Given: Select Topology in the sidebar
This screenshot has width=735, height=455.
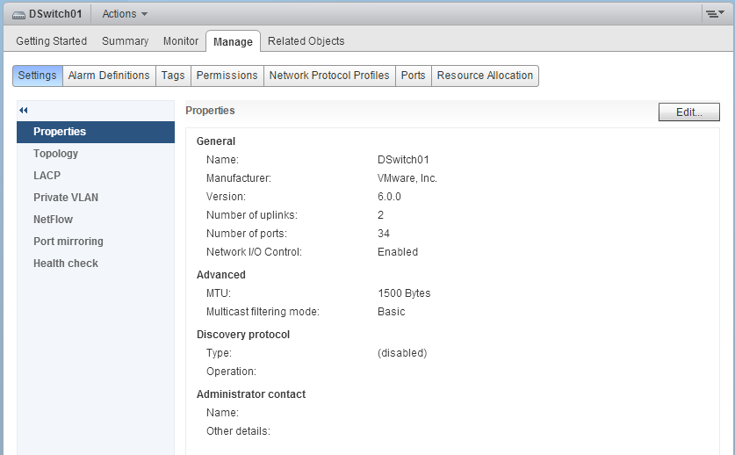Looking at the screenshot, I should 55,154.
